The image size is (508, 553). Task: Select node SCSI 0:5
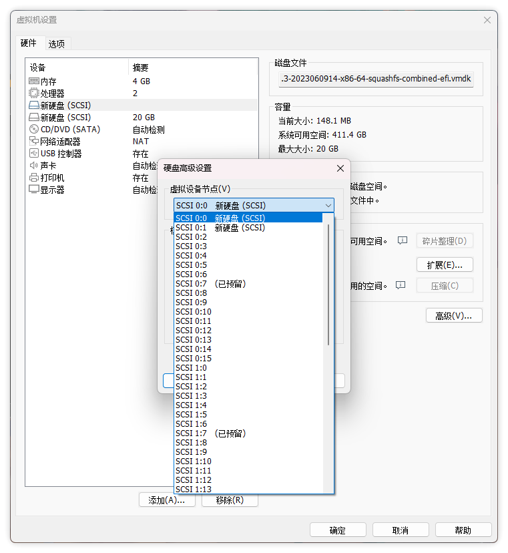248,265
